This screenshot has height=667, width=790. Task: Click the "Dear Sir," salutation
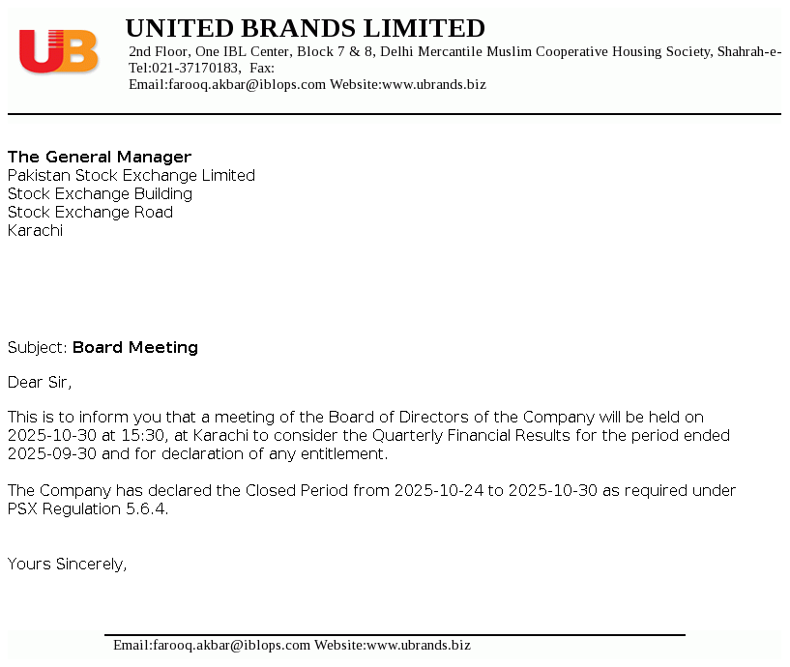click(x=40, y=382)
